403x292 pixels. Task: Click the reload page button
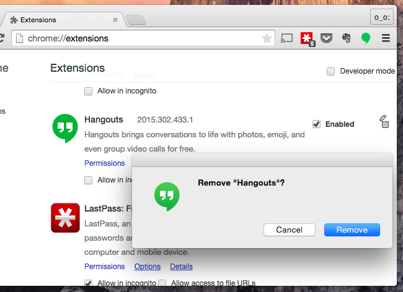[x=1, y=38]
